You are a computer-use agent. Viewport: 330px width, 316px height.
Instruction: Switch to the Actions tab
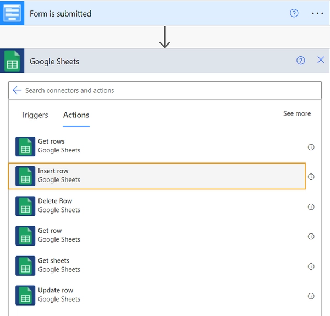[x=76, y=115]
